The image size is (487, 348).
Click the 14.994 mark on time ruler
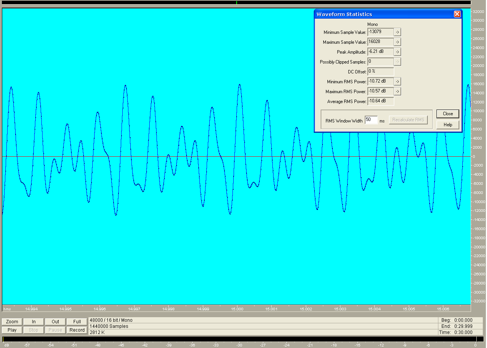pos(31,309)
